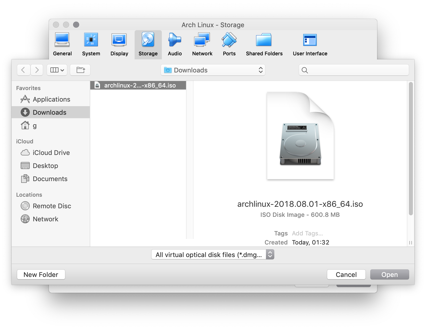Select Downloads in the sidebar
426x330 pixels.
[51, 112]
